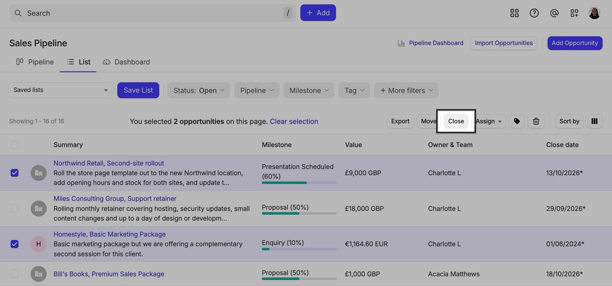Delete selected opportunities with trash icon
The image size is (612, 286).
coord(536,121)
